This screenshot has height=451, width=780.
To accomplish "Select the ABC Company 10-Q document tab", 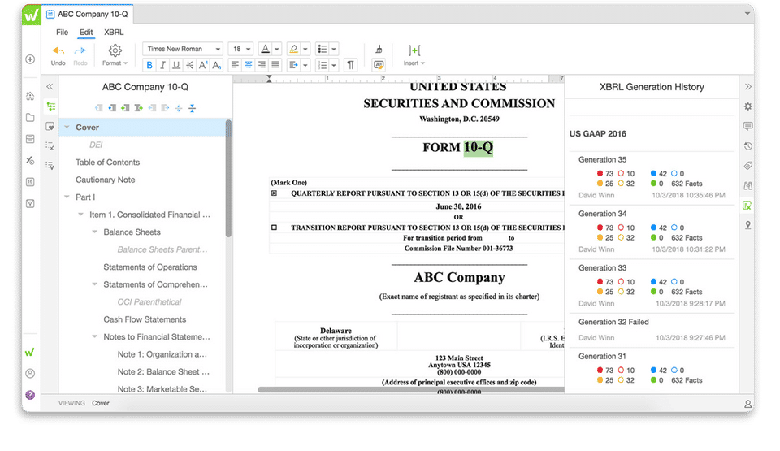I will (x=88, y=14).
